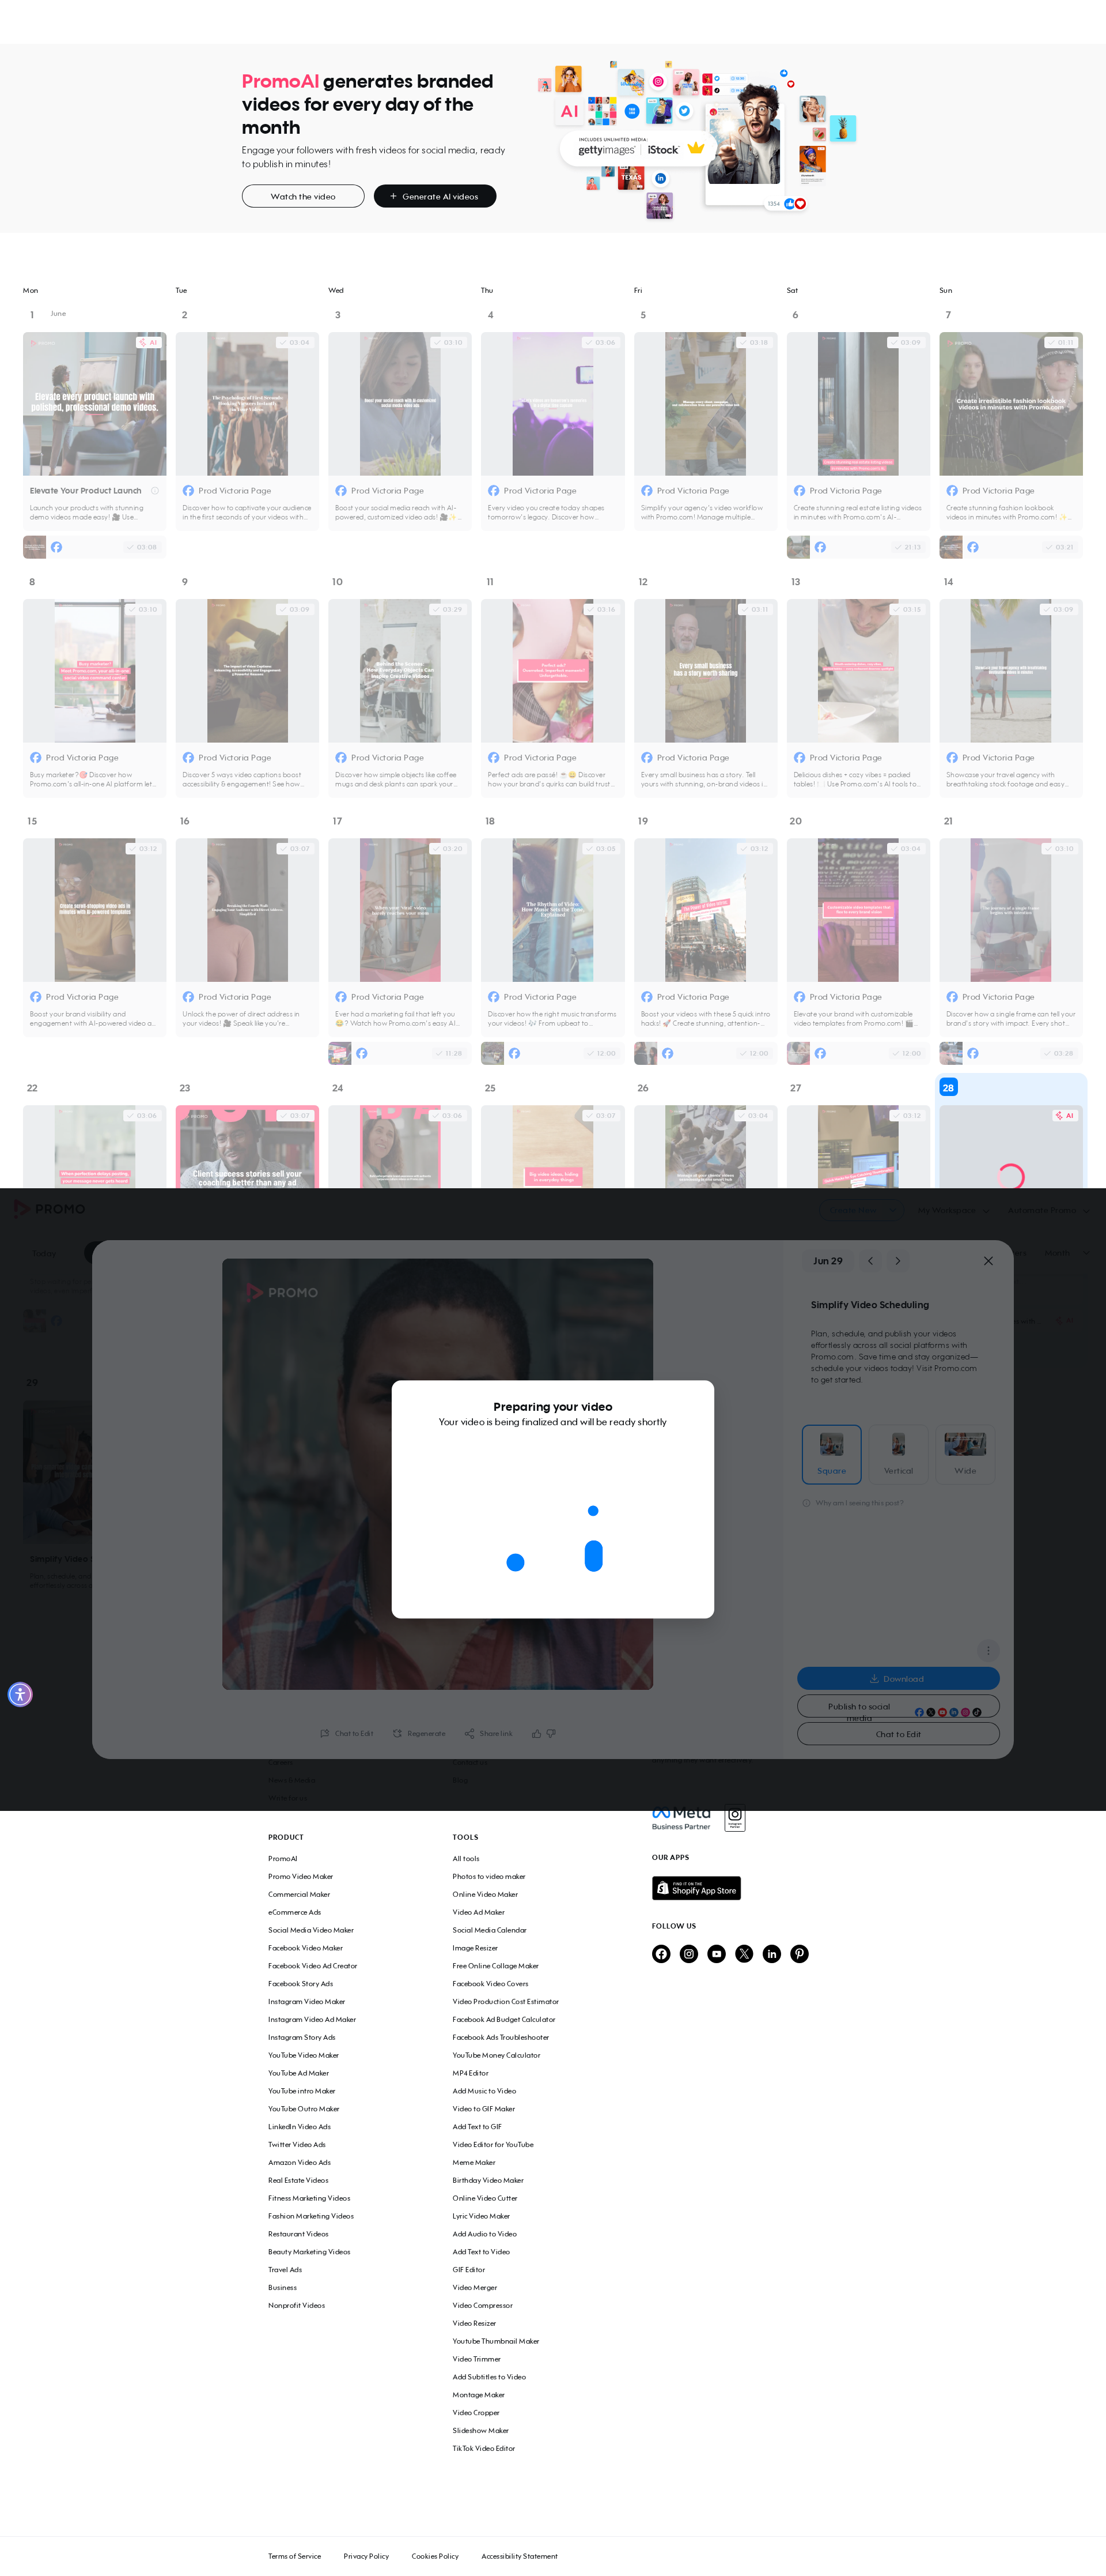Open X (Twitter) from Follow Us icons

pyautogui.click(x=744, y=1953)
